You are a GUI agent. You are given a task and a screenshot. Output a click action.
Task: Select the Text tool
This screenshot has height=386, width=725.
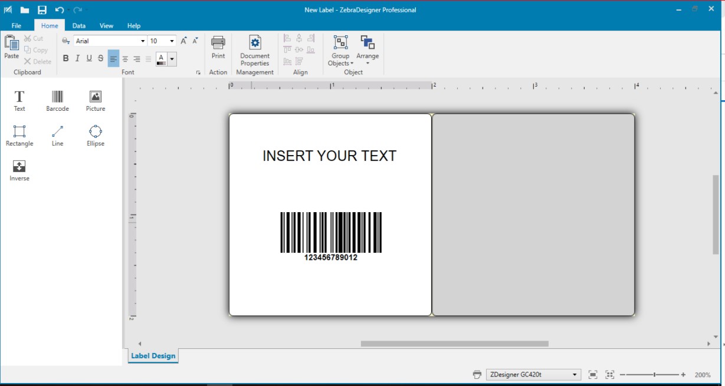point(19,99)
